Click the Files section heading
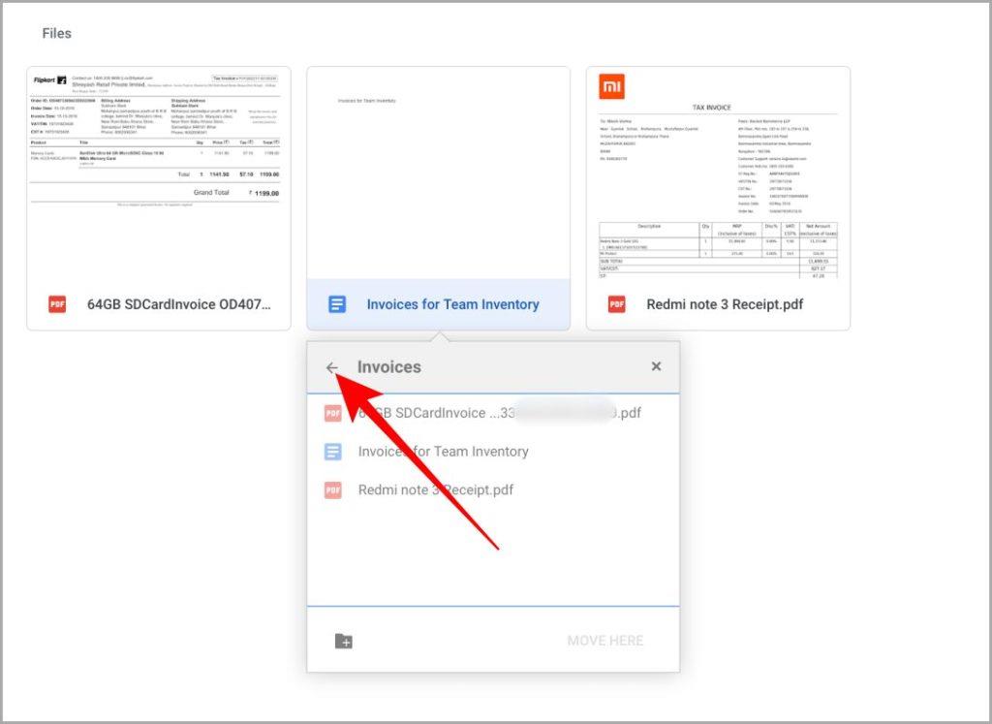The height and width of the screenshot is (724, 992). click(57, 34)
